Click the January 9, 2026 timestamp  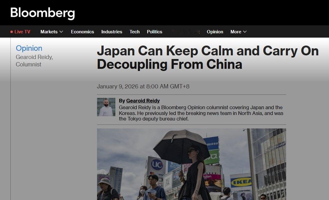(x=143, y=87)
